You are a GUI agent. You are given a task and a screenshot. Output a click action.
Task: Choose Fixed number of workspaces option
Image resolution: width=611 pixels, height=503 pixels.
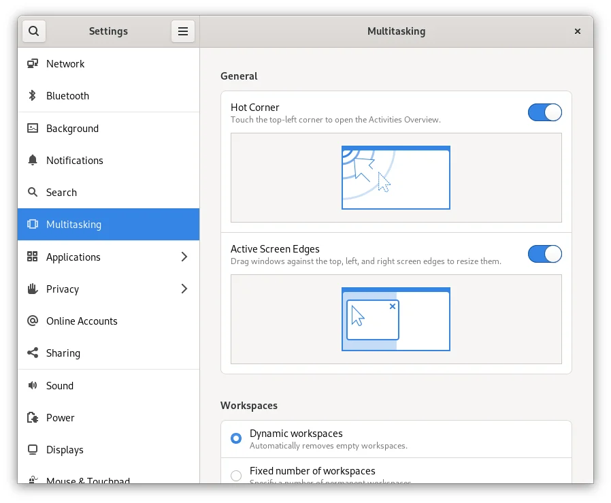[236, 475]
